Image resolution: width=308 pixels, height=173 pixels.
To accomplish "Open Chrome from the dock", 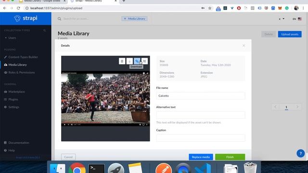I will tap(77, 168).
